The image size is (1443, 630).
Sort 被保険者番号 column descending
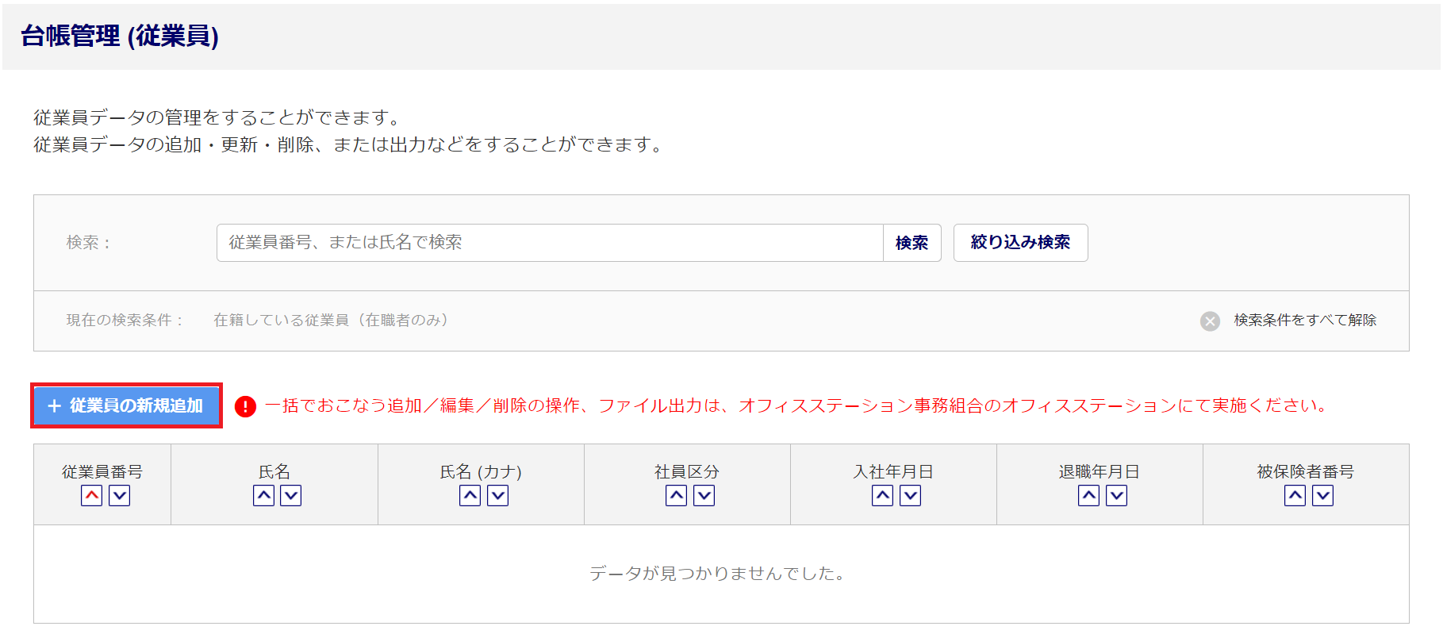(1322, 496)
